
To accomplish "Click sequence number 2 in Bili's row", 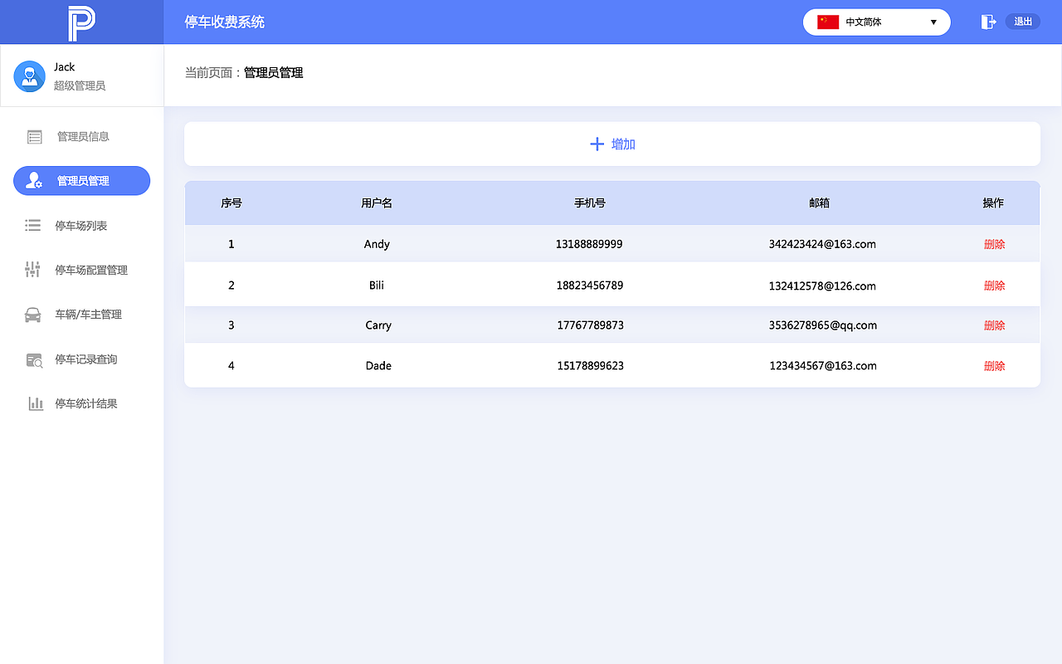I will tap(231, 286).
